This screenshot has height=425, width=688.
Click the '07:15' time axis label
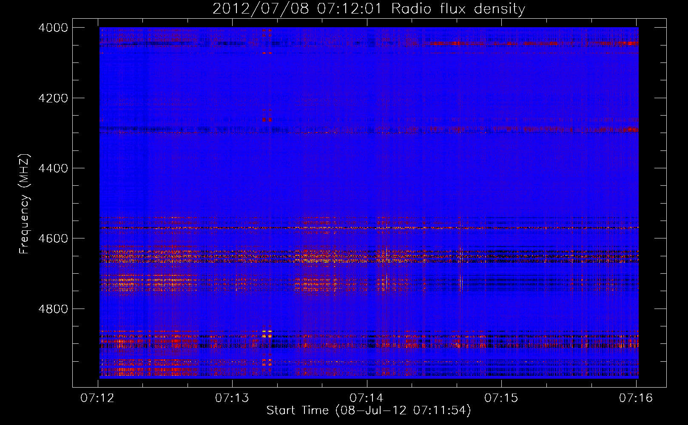pos(501,398)
